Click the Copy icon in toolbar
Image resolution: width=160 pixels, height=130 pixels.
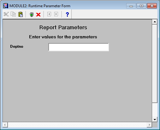click(x=13, y=14)
